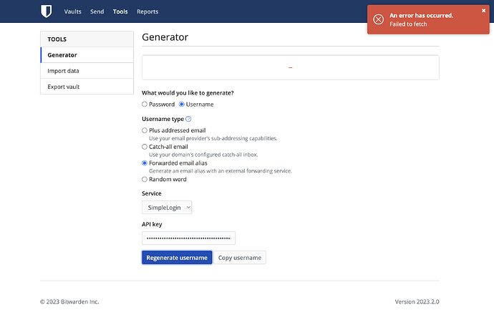Open Import data in the sidebar

(87, 71)
